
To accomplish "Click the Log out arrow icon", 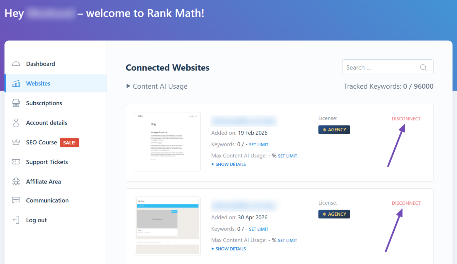I will [x=16, y=220].
